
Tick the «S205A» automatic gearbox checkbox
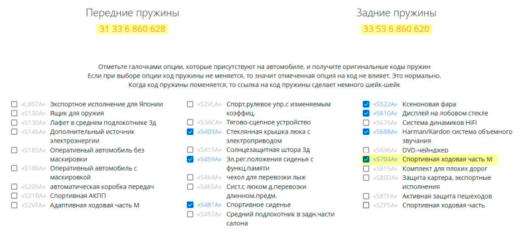coord(14,187)
